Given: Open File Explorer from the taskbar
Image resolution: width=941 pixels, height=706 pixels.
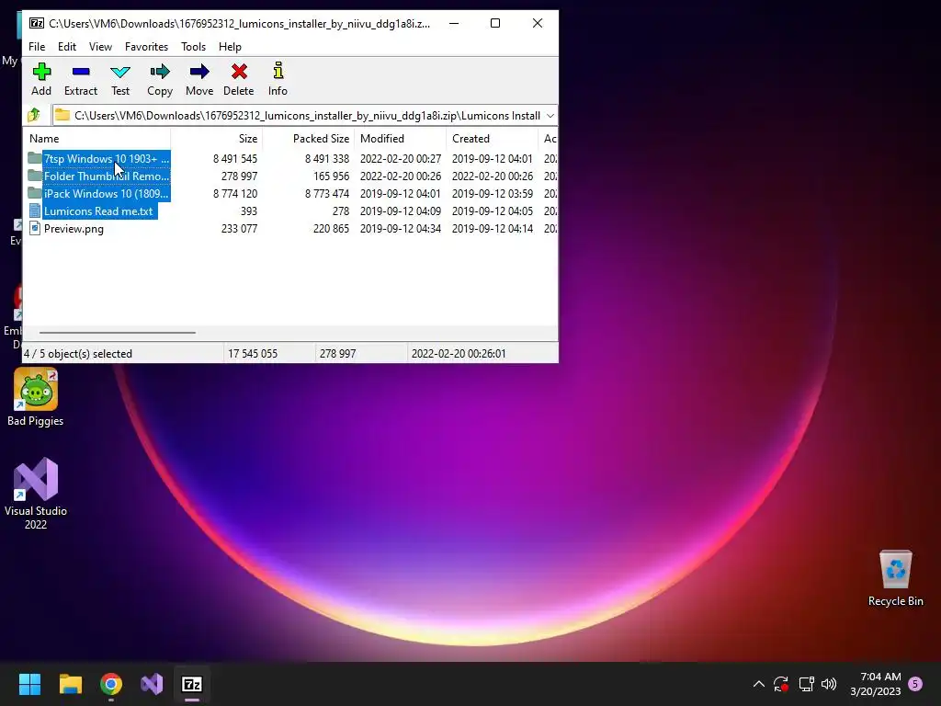Looking at the screenshot, I should 70,684.
